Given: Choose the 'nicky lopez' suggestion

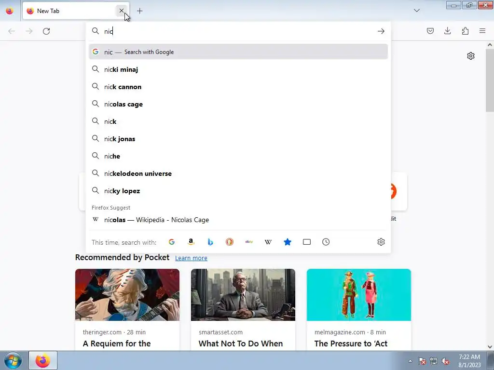Looking at the screenshot, I should point(238,191).
